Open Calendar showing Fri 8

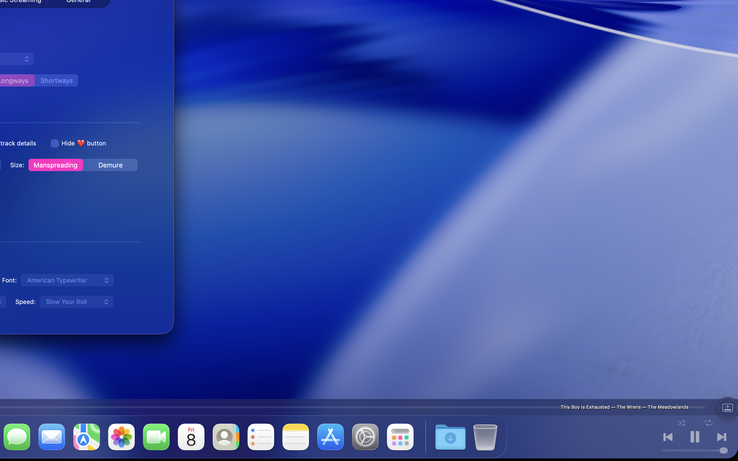click(191, 437)
